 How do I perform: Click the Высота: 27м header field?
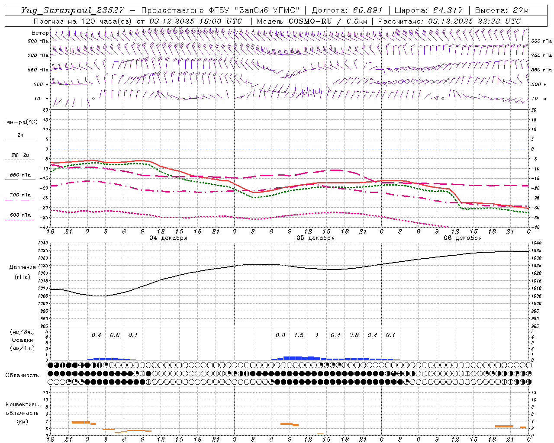coord(502,10)
